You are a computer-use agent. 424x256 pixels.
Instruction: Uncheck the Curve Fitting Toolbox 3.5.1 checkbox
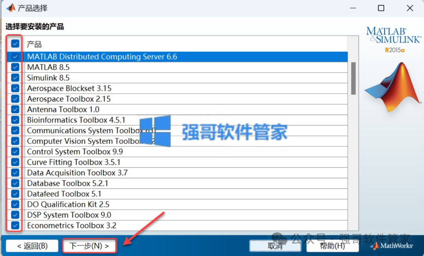coord(15,162)
